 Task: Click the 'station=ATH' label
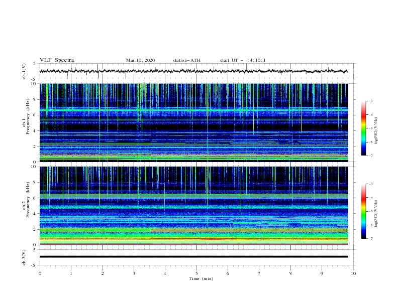tap(186, 60)
